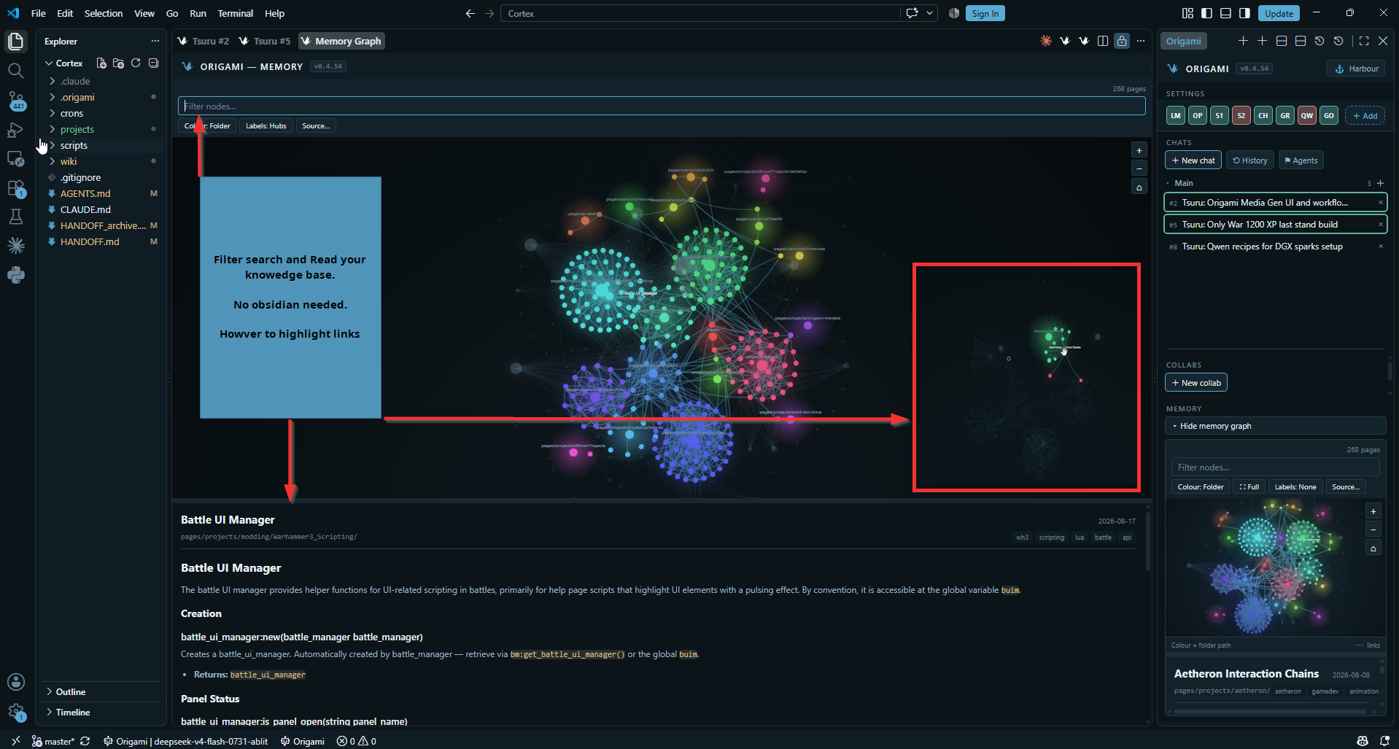Open Labels: None dropdown in side graph

click(x=1295, y=486)
